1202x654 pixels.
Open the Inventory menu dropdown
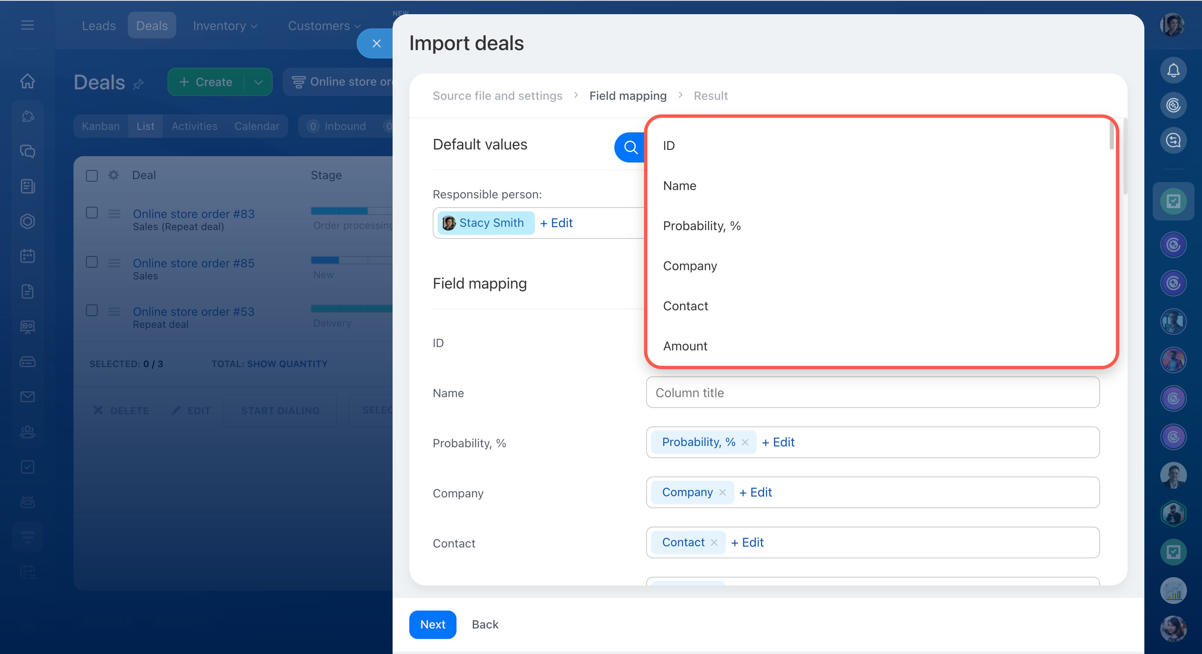225,25
